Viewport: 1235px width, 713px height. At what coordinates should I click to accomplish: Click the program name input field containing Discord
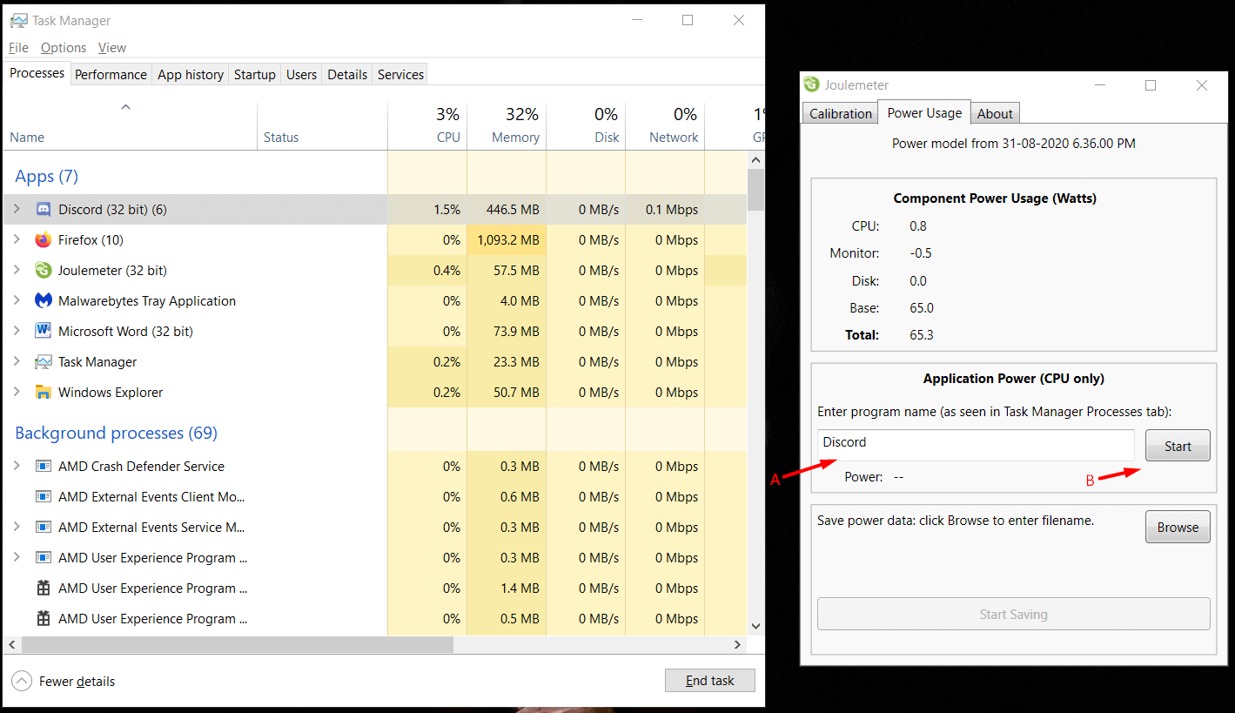pyautogui.click(x=976, y=444)
